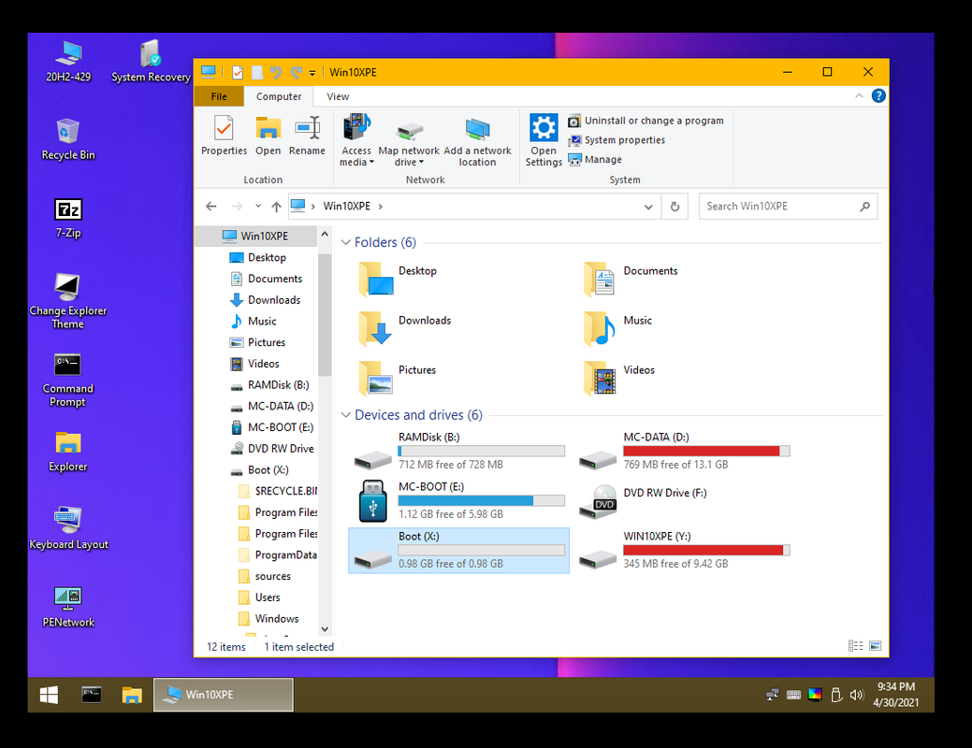The image size is (972, 748).
Task: Click the Undo quick access icon
Action: [277, 73]
